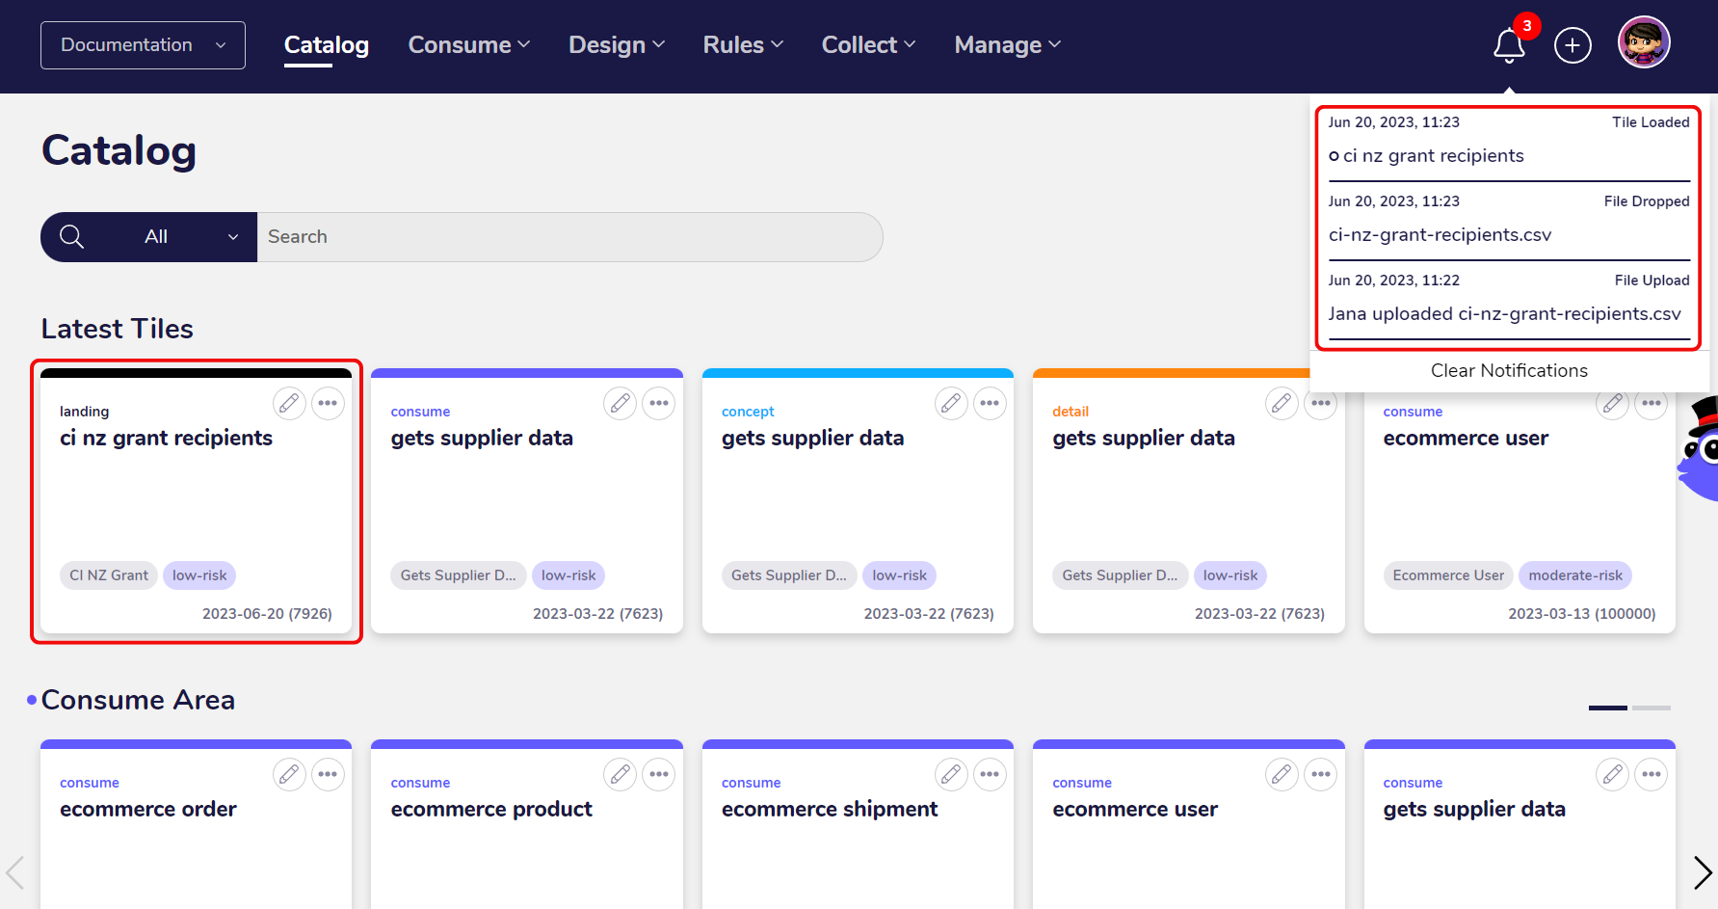
Task: Open the user profile avatar
Action: pyautogui.click(x=1644, y=42)
